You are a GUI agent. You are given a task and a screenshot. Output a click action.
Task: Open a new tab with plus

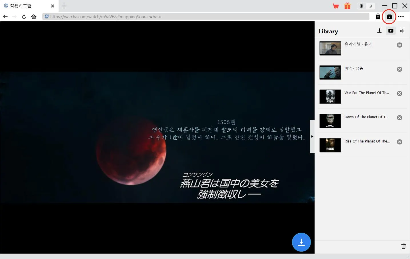click(x=64, y=6)
